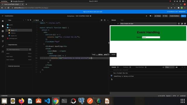
Task: Click the Fork button
Action: (165, 16)
